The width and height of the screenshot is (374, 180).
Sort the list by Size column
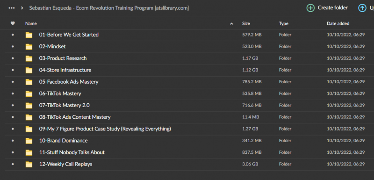tap(246, 23)
